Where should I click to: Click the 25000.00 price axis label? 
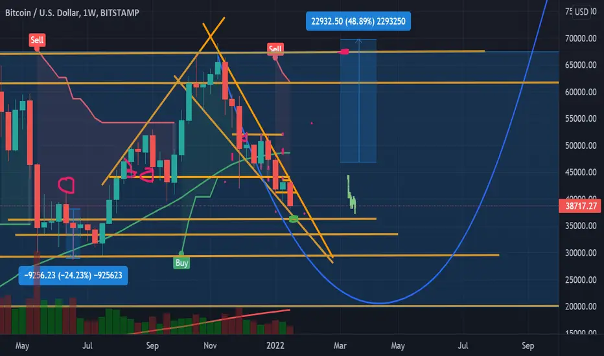click(x=581, y=280)
